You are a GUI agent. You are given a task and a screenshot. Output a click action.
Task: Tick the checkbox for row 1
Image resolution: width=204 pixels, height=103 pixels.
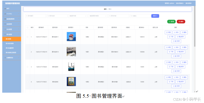(27, 37)
